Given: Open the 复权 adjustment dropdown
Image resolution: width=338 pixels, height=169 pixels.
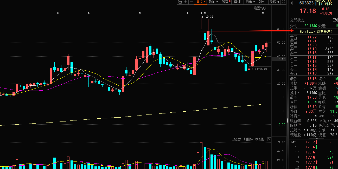Looking at the screenshot, I should pos(201,2).
